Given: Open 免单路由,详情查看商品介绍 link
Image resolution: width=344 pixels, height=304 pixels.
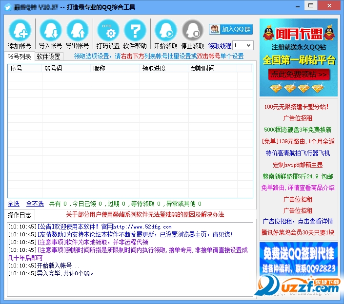Looking at the screenshot, I should 298,188.
